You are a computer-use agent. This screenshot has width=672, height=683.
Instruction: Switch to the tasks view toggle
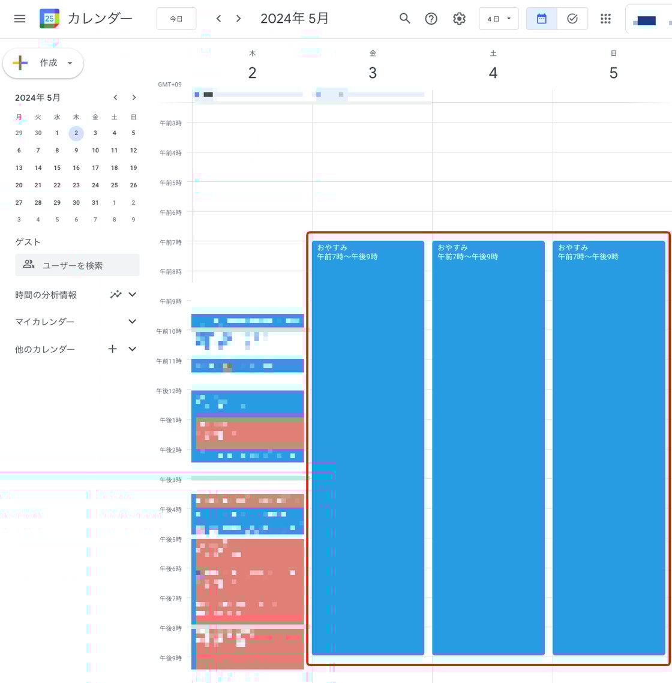572,19
